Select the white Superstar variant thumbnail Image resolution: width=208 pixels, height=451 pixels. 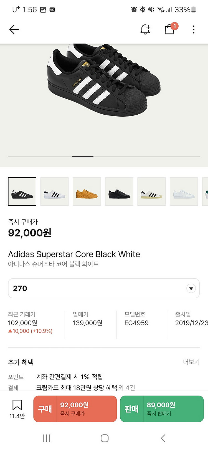54,192
